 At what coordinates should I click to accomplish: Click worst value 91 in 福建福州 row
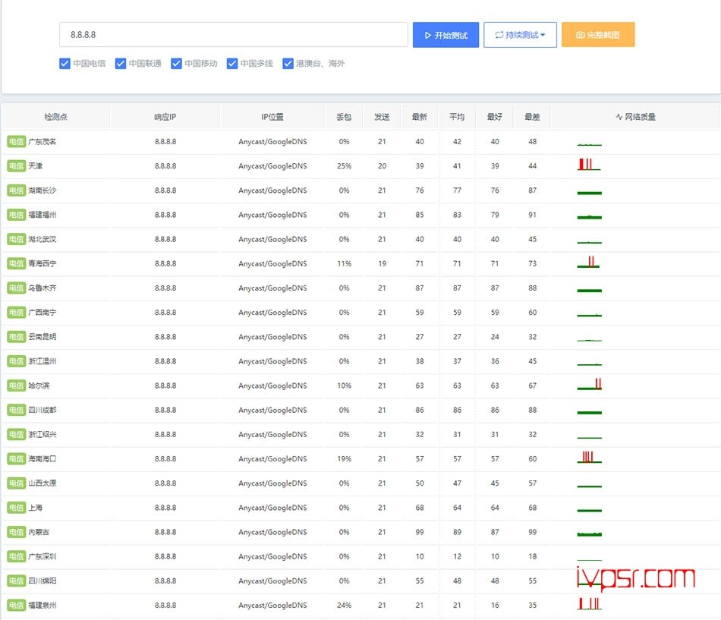(x=533, y=215)
